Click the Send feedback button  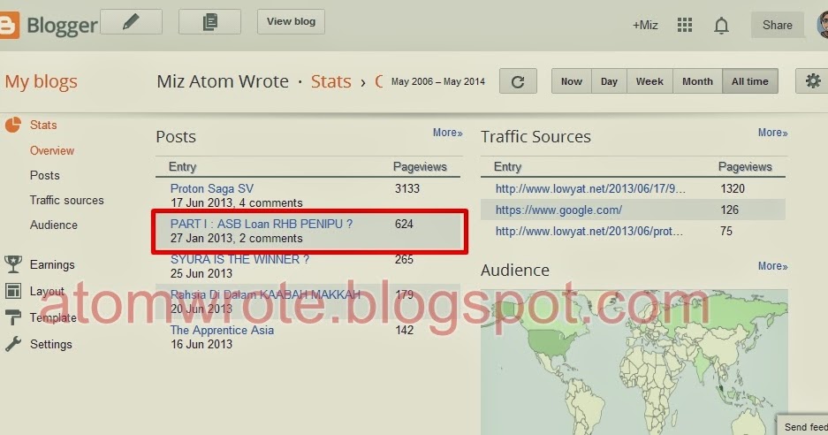click(x=802, y=426)
